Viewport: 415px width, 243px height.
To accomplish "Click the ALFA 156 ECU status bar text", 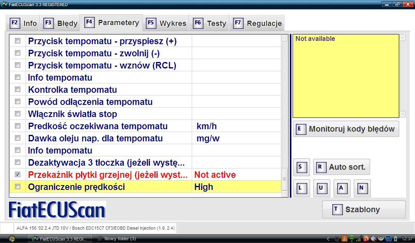I will [96, 228].
